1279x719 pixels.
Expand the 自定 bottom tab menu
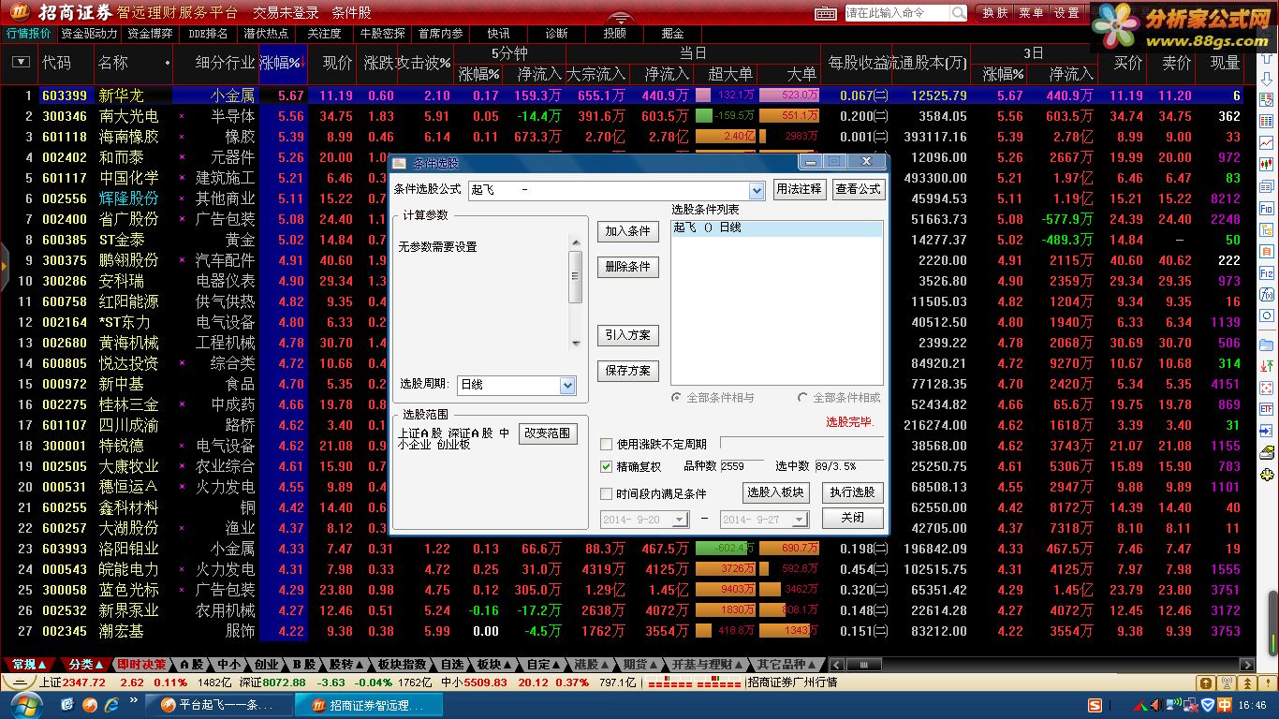point(542,665)
